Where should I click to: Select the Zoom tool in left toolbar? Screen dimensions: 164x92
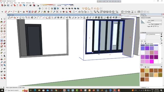(2, 62)
